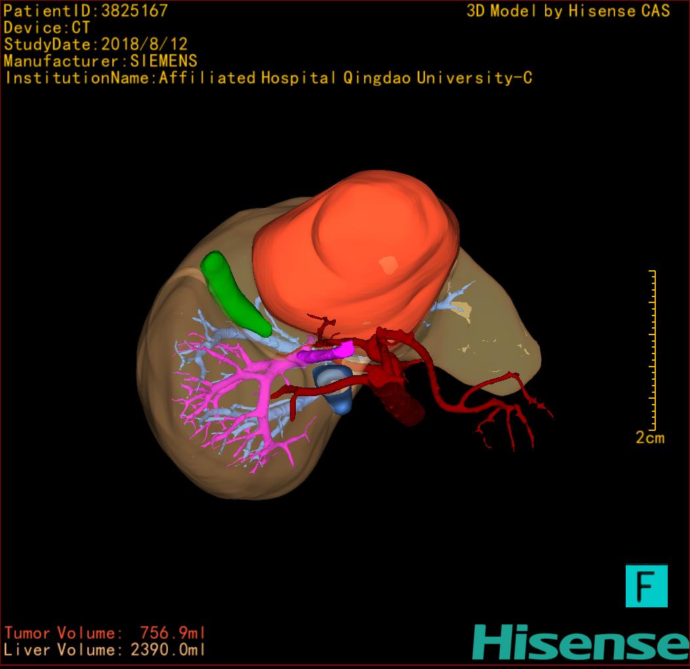Click the 3D Model by Hisense CAS caption
Screen dimensions: 690x669
pos(568,10)
